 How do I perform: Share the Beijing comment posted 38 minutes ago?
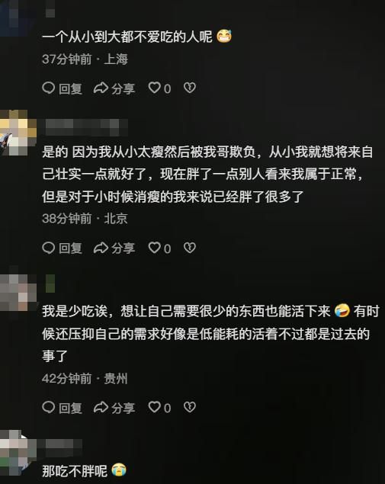[x=114, y=248]
